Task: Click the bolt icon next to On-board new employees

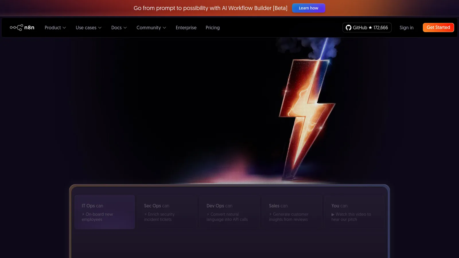Action: coord(83,214)
